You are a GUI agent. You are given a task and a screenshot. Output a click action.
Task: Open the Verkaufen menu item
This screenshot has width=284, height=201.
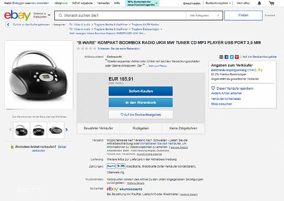tap(103, 3)
